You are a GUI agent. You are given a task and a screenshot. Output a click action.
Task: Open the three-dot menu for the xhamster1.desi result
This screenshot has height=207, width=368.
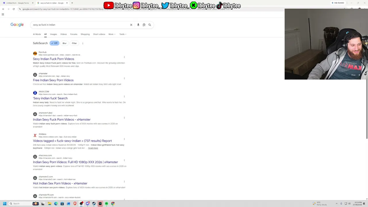[x=124, y=118]
